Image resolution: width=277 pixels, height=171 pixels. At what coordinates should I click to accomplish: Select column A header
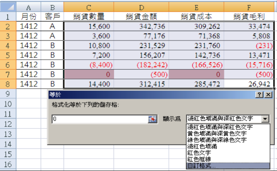point(29,7)
